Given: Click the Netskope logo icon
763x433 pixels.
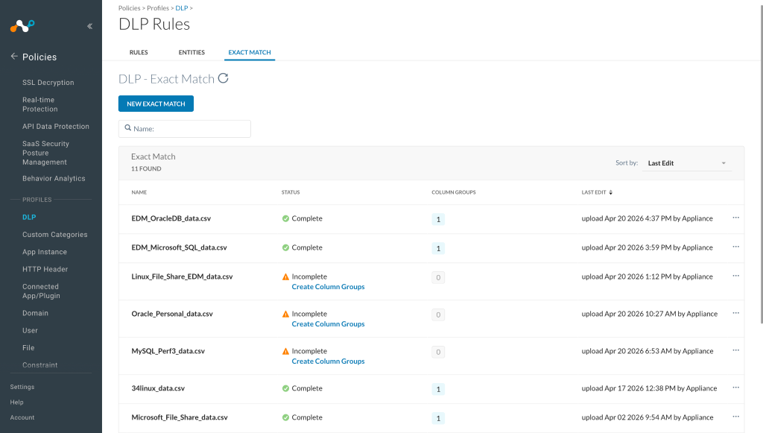Looking at the screenshot, I should click(x=22, y=26).
